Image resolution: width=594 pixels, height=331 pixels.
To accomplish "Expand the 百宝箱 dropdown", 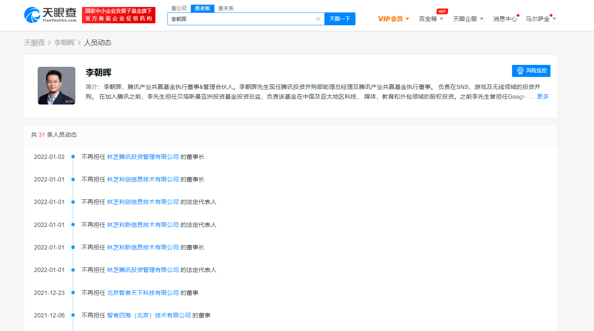I will 430,18.
